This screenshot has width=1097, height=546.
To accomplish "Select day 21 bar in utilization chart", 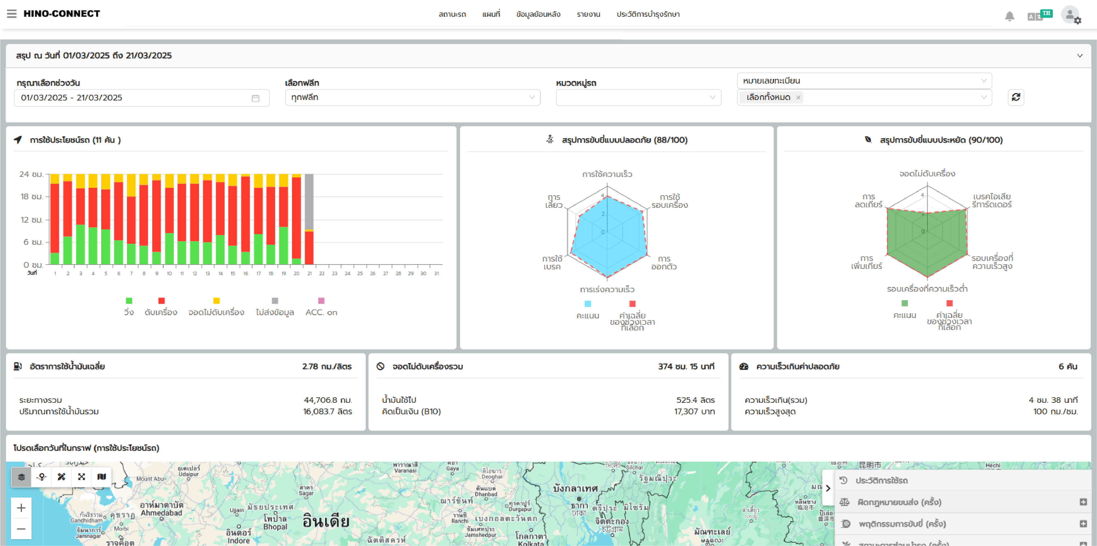I will click(x=309, y=219).
